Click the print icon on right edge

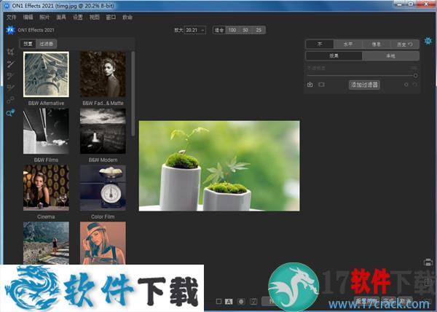[x=428, y=262]
